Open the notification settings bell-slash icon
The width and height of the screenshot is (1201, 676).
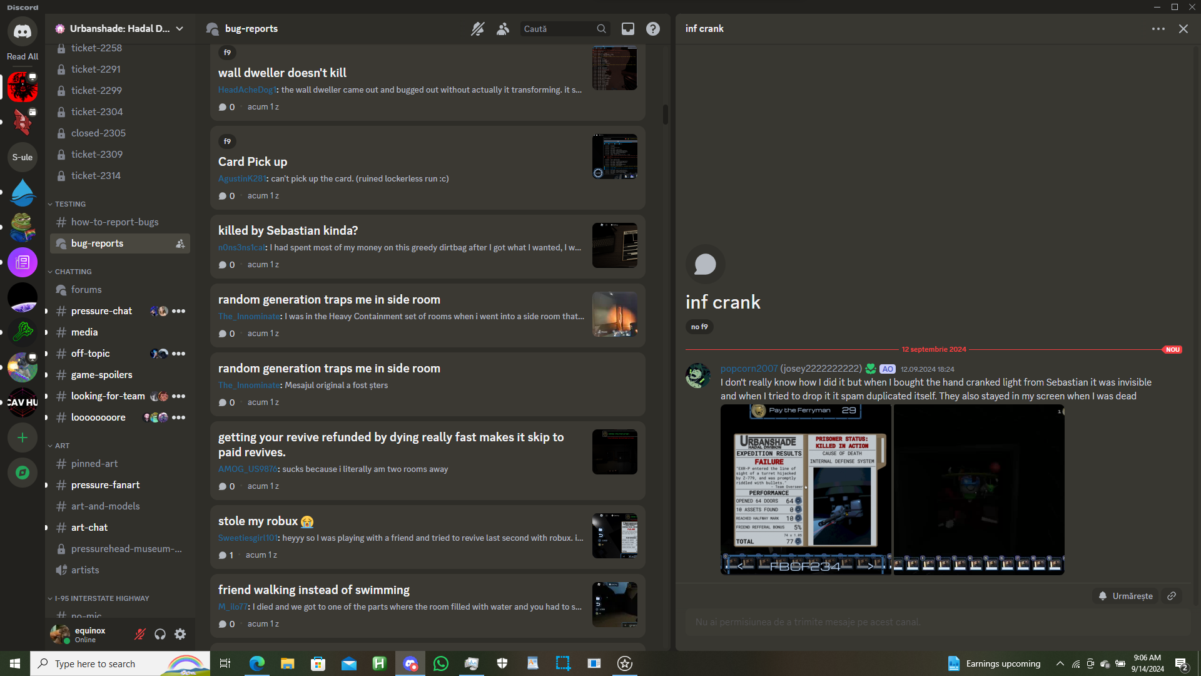coord(477,29)
